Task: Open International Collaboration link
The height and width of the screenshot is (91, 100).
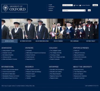Action: click(x=9, y=74)
